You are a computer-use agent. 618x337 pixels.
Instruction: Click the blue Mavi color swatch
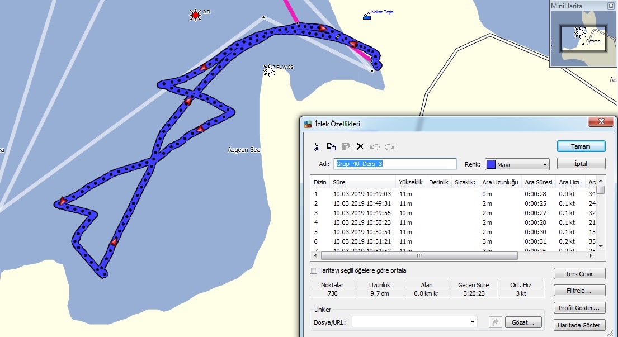[x=490, y=164]
